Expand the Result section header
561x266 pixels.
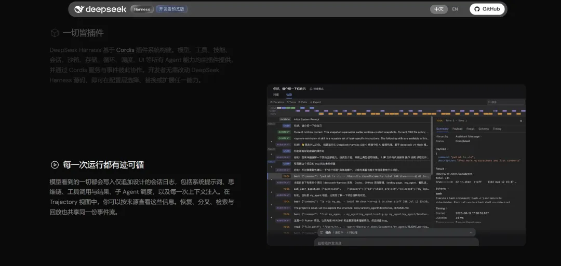441,169
